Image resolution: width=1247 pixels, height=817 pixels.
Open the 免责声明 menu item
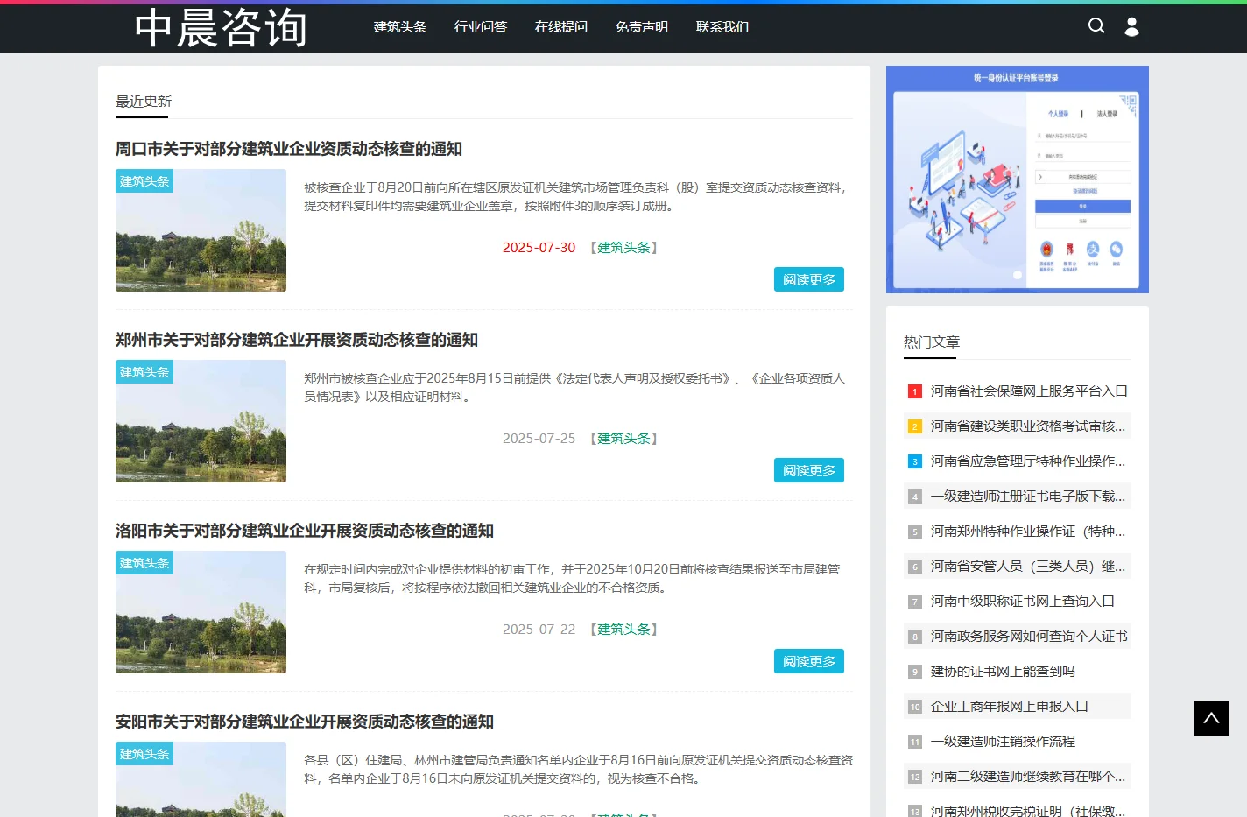(x=642, y=27)
